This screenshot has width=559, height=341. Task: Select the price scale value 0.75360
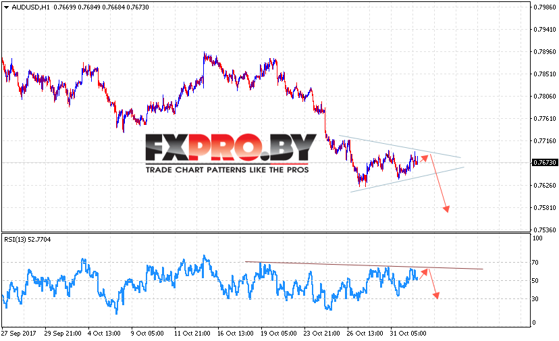pyautogui.click(x=545, y=230)
